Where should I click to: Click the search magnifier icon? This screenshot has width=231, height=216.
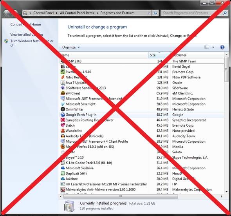point(225,13)
